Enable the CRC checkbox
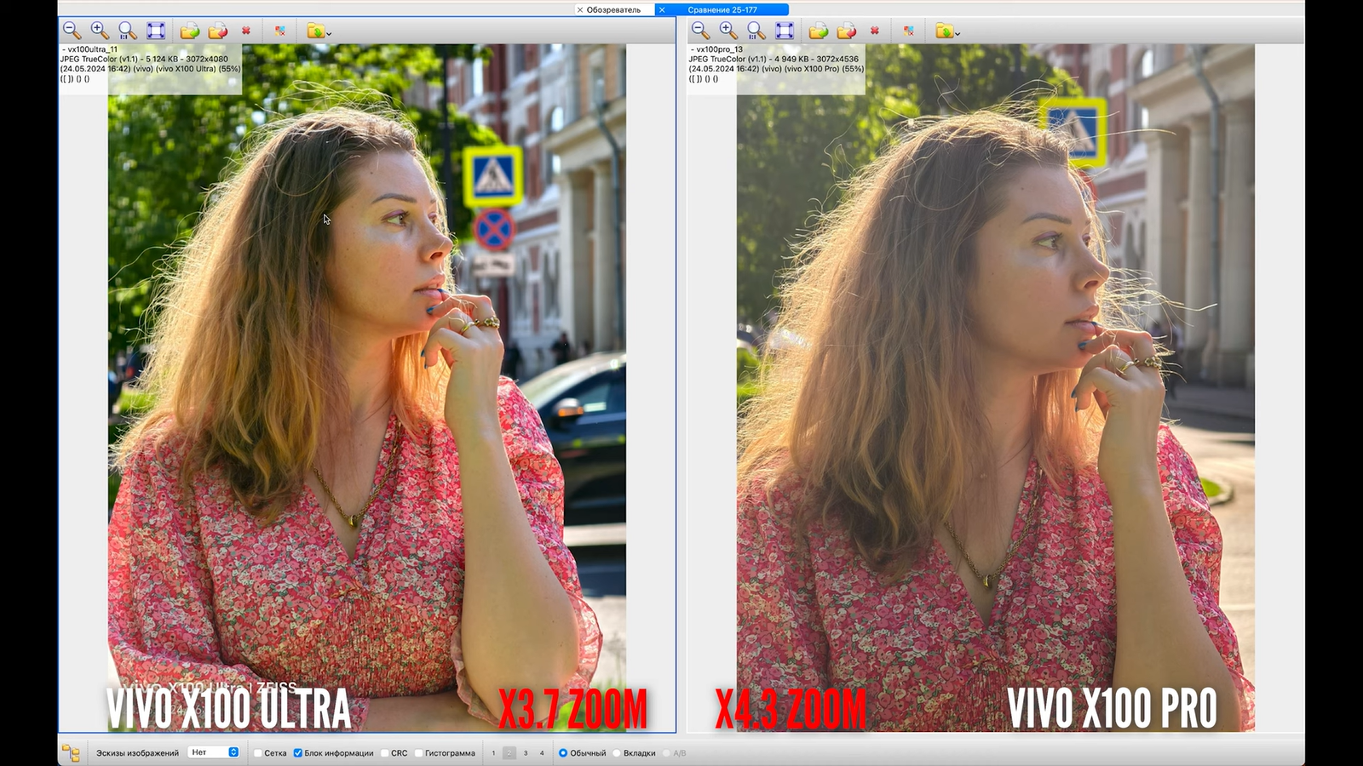 tap(384, 753)
